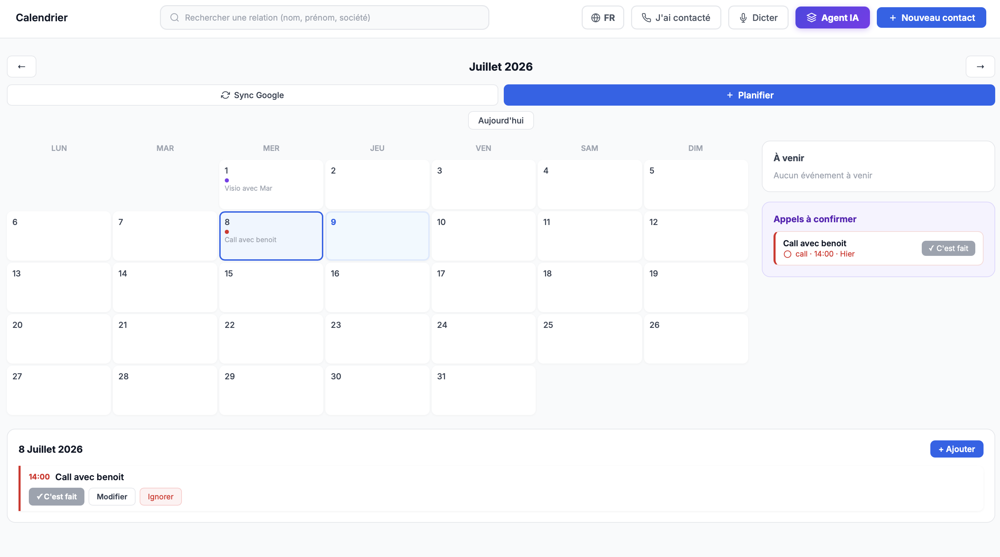This screenshot has height=557, width=1000.
Task: Select July 26 calendar cell
Action: [696, 339]
